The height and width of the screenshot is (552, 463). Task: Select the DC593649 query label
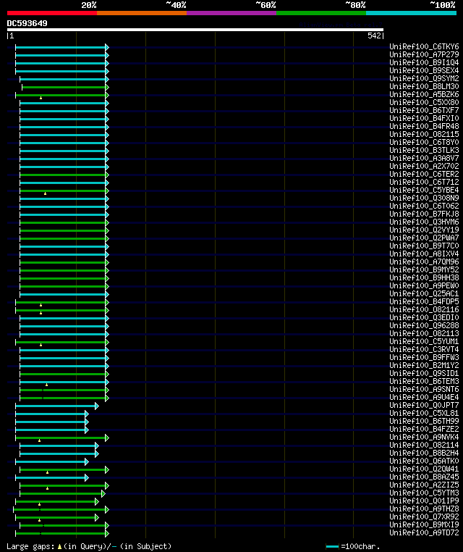pos(27,23)
